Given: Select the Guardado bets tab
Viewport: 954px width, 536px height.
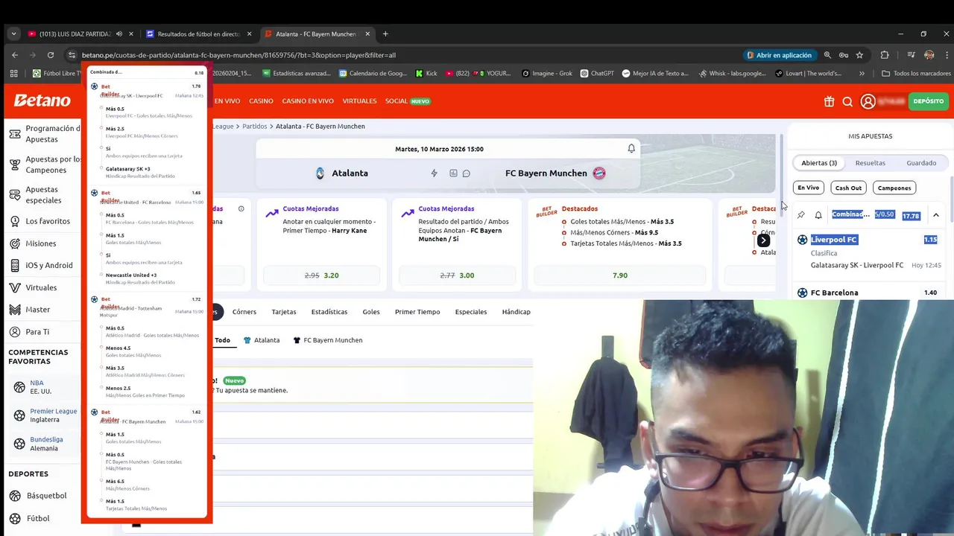Looking at the screenshot, I should (x=921, y=163).
